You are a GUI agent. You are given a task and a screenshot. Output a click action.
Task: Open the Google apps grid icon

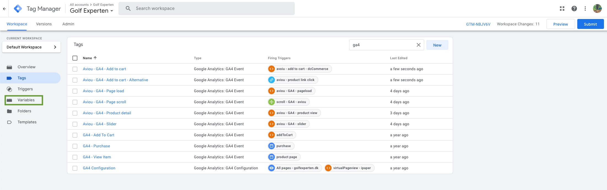pyautogui.click(x=562, y=9)
